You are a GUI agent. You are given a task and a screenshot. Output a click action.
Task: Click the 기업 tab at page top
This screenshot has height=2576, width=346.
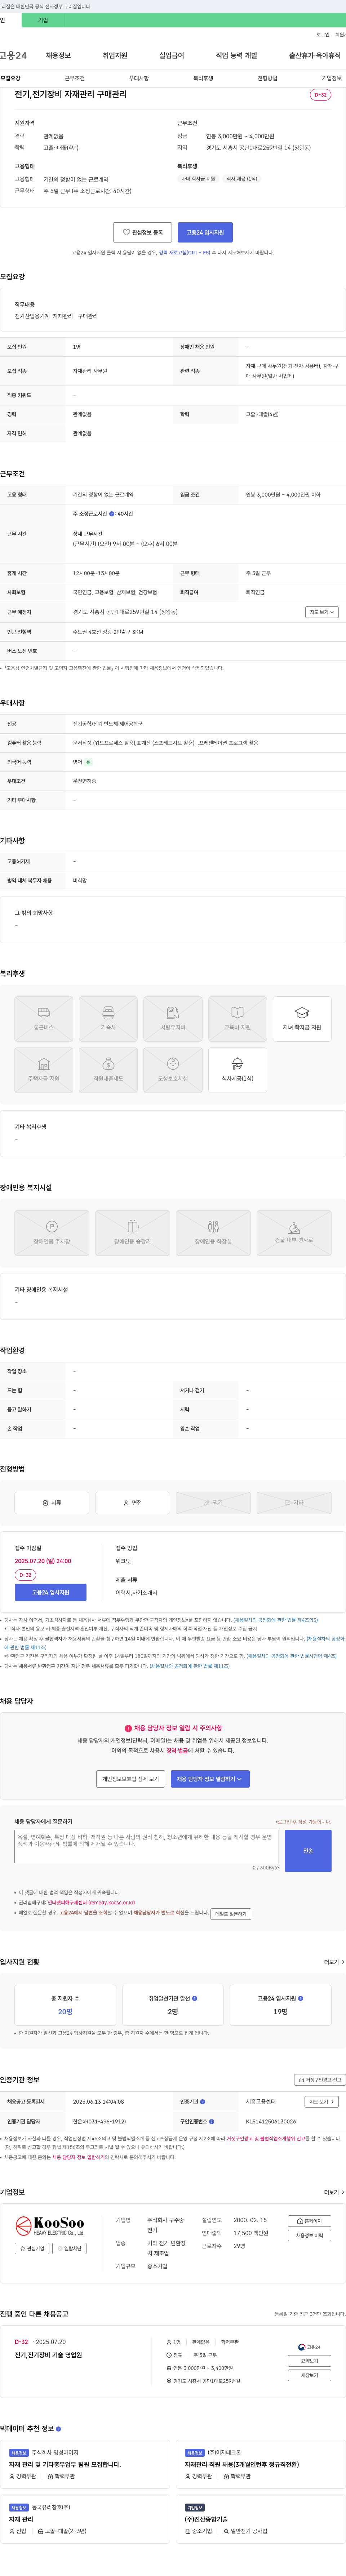coord(43,20)
